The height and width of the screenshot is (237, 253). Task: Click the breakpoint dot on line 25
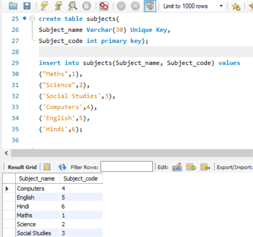coord(25,18)
